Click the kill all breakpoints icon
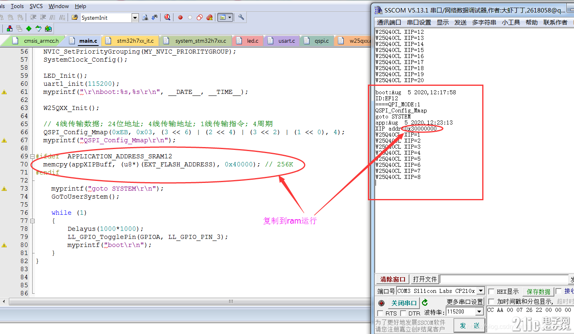Screen dimensions: 574x334 (209, 17)
